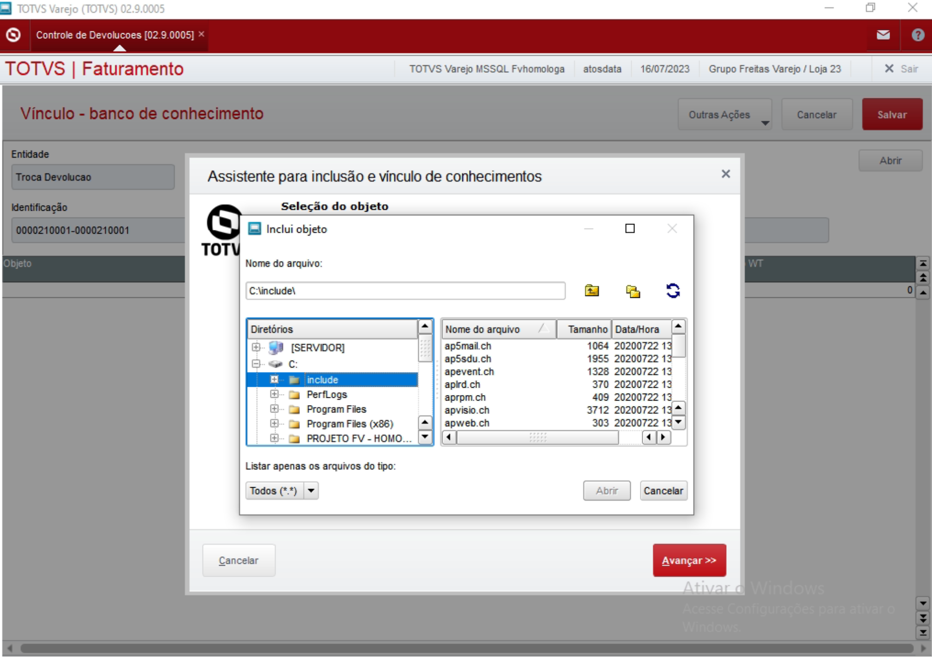Collapse the C: drive tree node

point(256,364)
